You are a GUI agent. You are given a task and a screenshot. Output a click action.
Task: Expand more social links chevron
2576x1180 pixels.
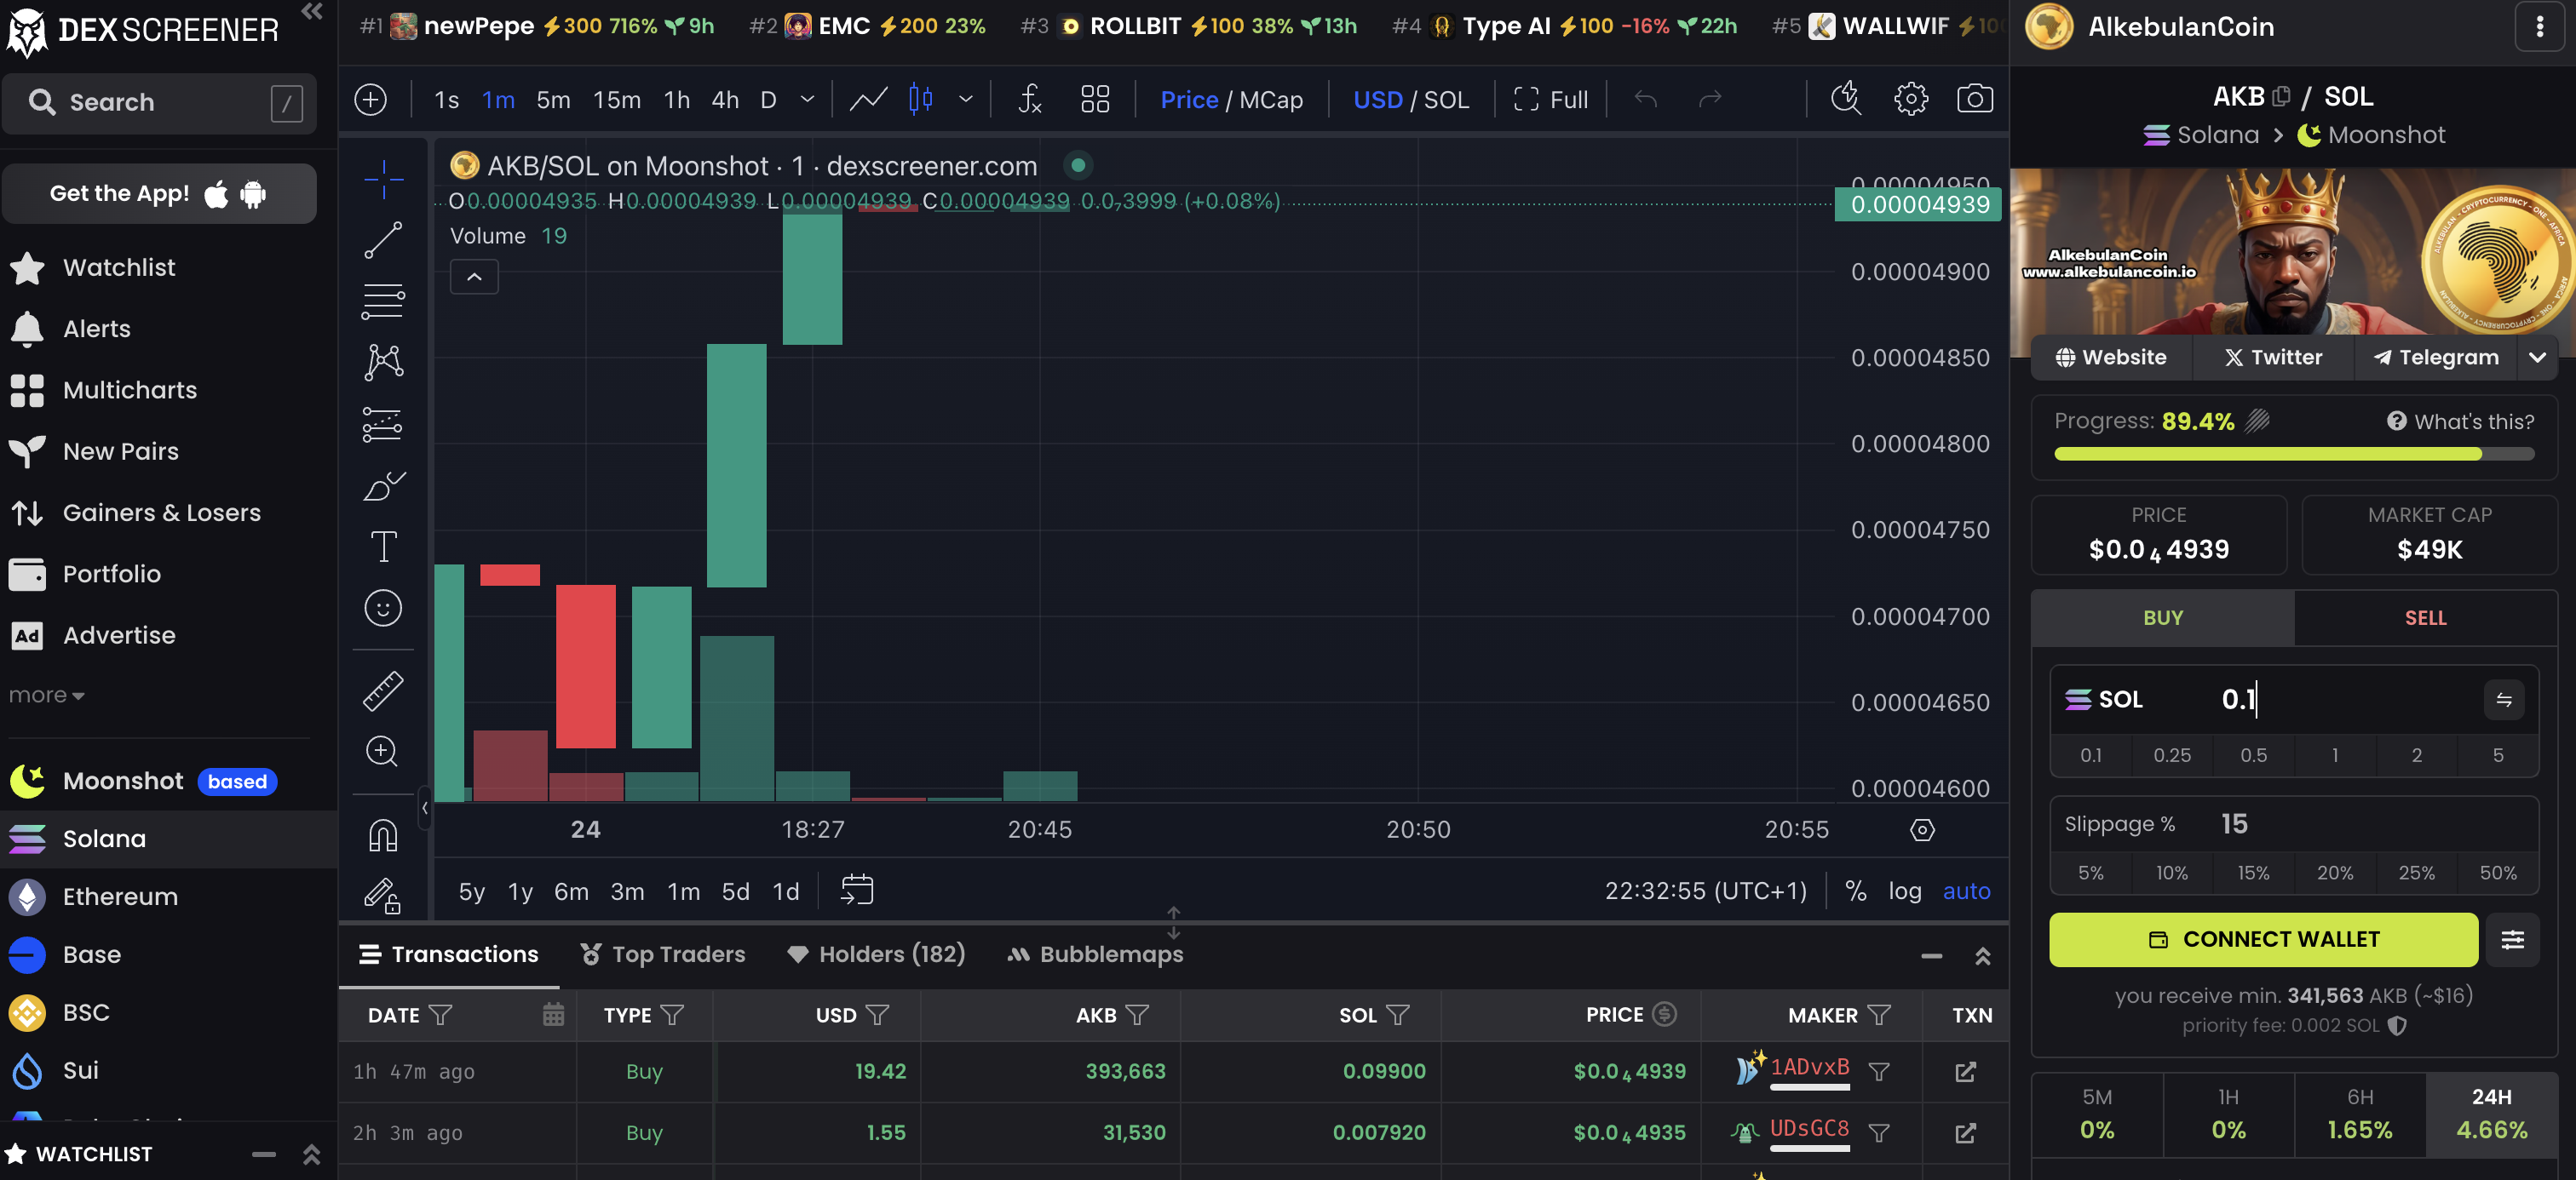coord(2537,358)
